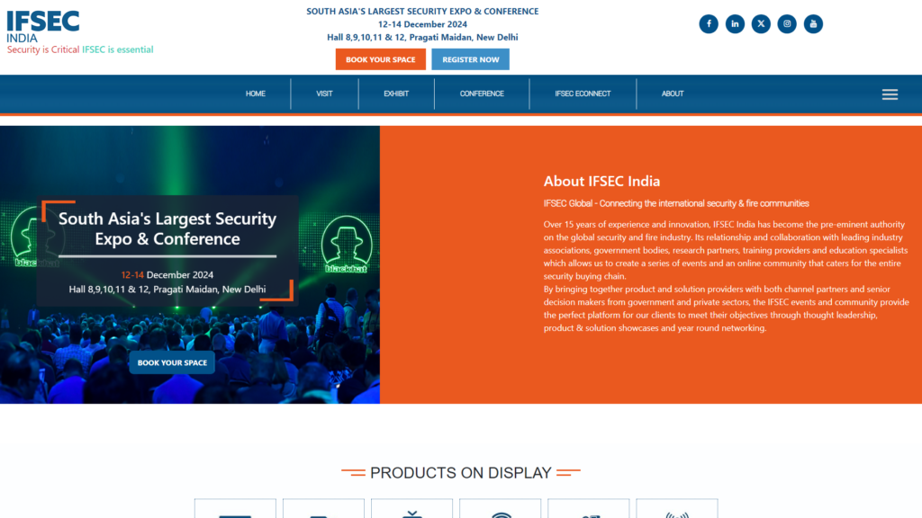Click the orange BOOK YOUR SPACE header button
This screenshot has height=518, width=922.
click(381, 59)
